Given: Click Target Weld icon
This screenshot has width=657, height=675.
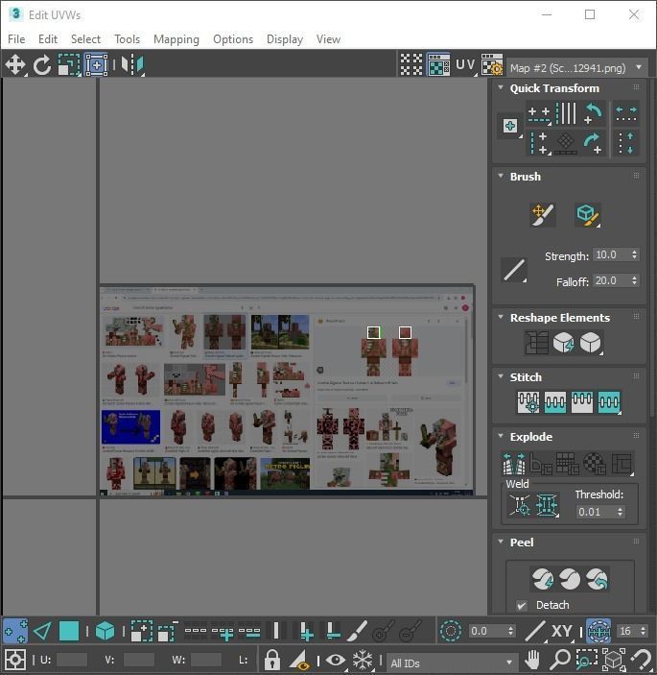Looking at the screenshot, I should (x=520, y=505).
